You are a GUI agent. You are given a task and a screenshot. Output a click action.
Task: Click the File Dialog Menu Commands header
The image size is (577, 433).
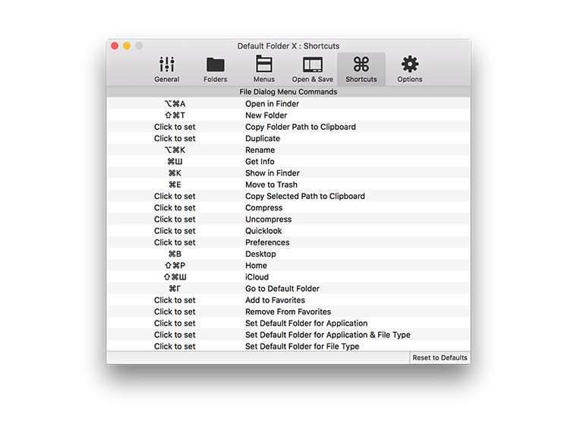(x=288, y=92)
